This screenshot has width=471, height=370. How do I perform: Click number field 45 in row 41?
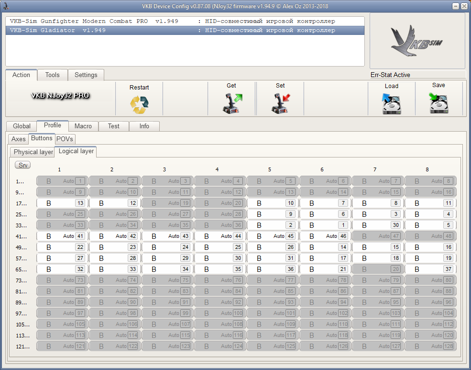coord(290,236)
